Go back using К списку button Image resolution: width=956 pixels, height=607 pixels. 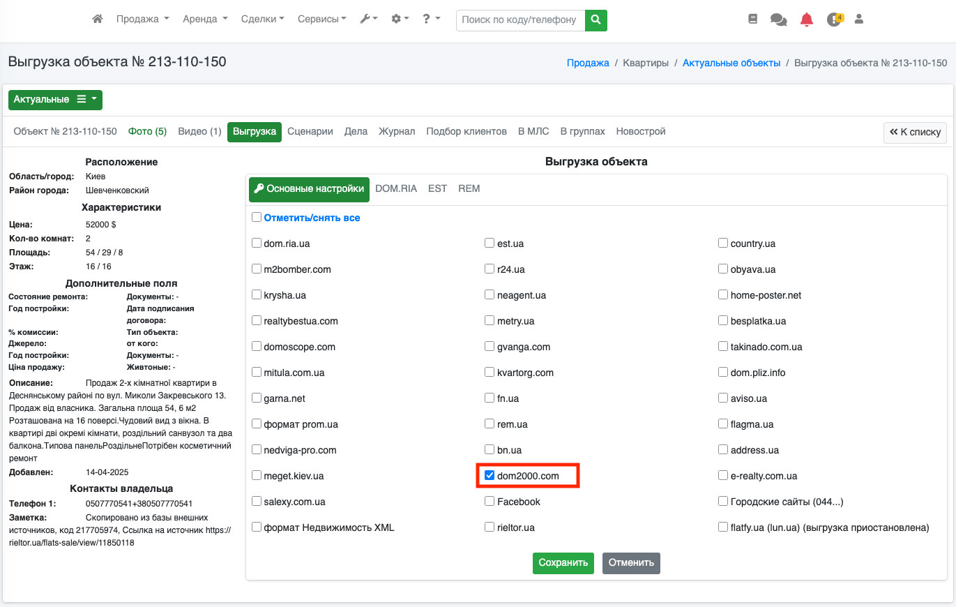pos(914,132)
